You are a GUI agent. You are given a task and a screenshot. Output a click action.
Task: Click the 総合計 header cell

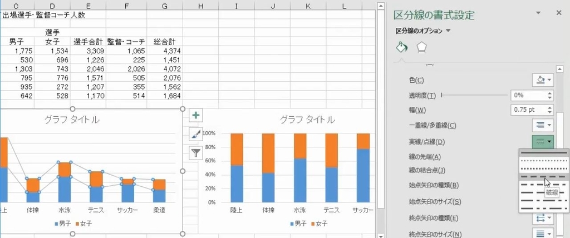(x=165, y=42)
